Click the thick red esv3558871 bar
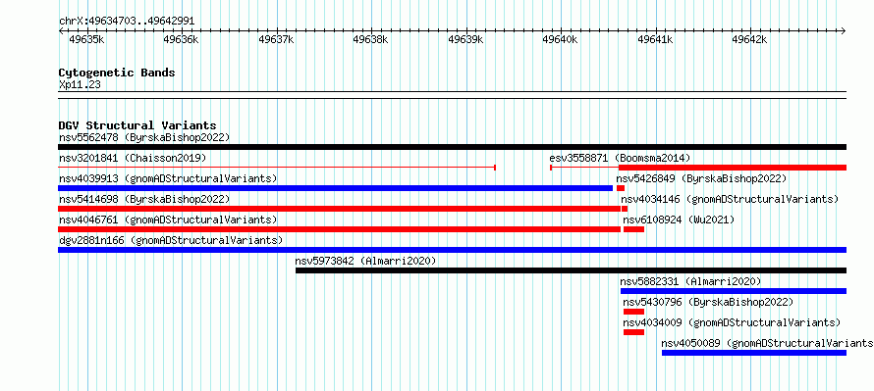The width and height of the screenshot is (874, 391). [x=733, y=168]
